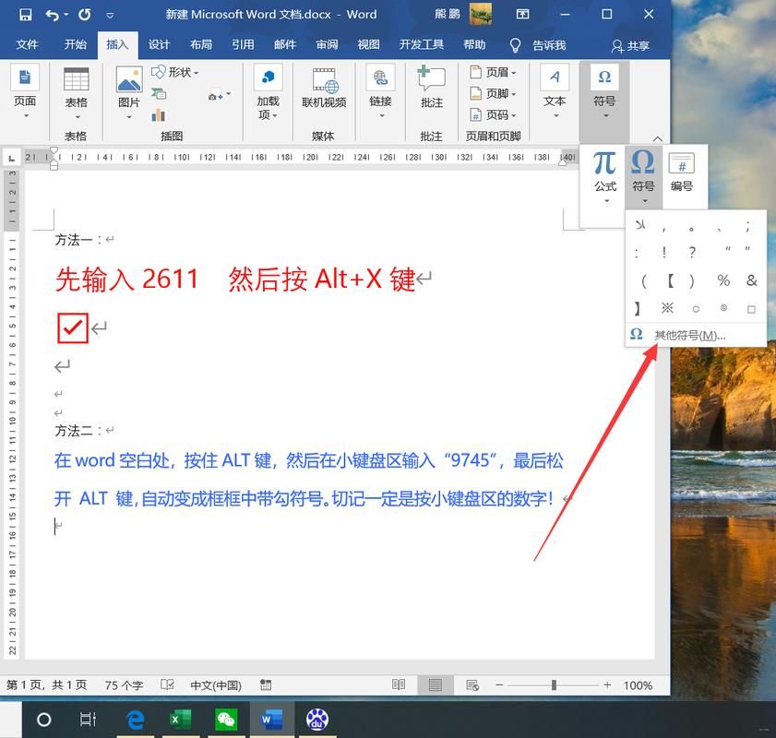776x738 pixels.
Task: Switch to the 视图 tab
Action: (369, 45)
